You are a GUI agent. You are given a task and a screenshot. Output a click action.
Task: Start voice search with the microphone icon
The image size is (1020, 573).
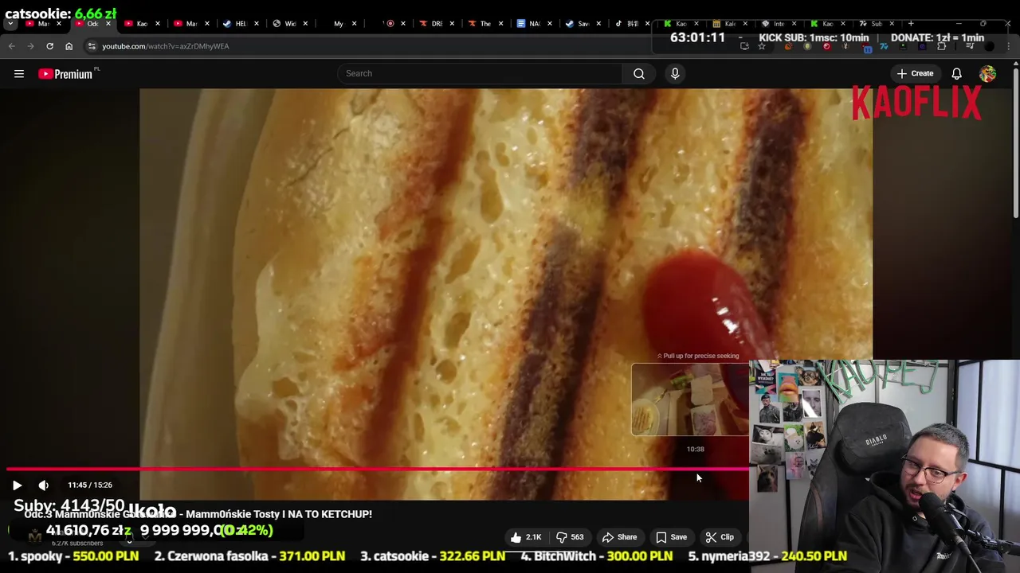tap(675, 74)
